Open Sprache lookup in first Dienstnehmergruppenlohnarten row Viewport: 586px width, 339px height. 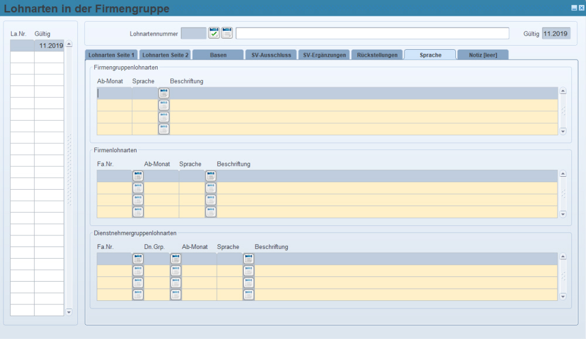(248, 259)
